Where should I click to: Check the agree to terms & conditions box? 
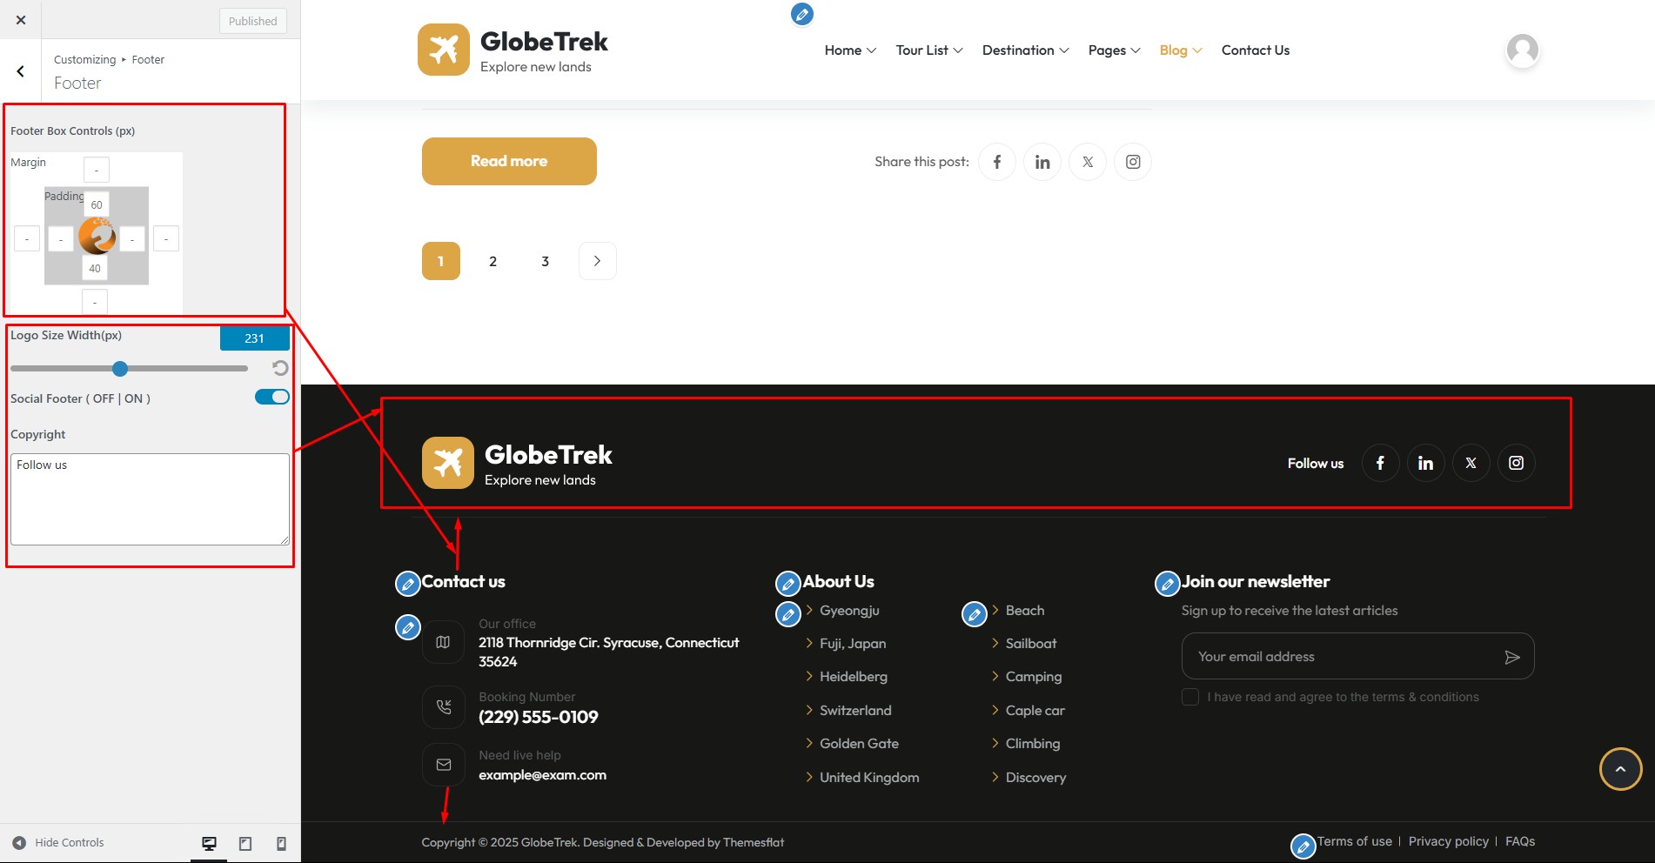click(1190, 697)
